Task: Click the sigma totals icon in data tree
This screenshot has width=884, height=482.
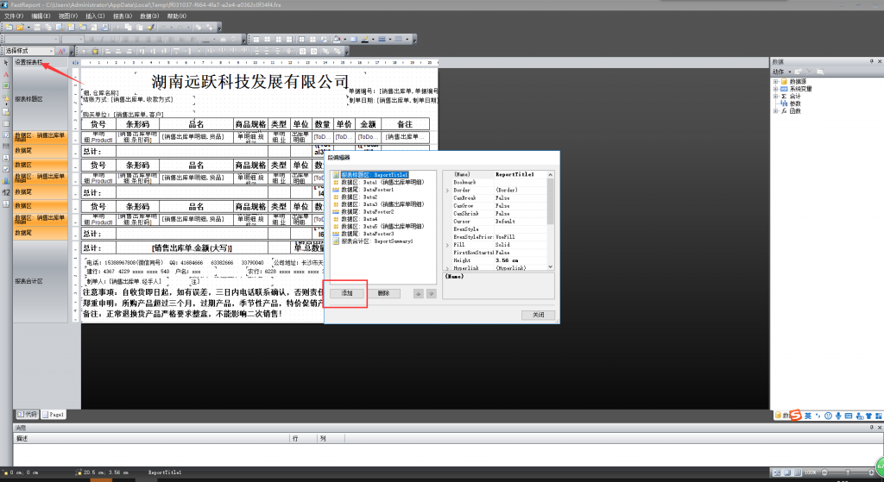Action: point(784,97)
